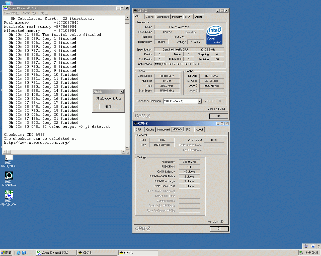Click the memory Size 1024 MBytes field

pyautogui.click(x=162, y=145)
